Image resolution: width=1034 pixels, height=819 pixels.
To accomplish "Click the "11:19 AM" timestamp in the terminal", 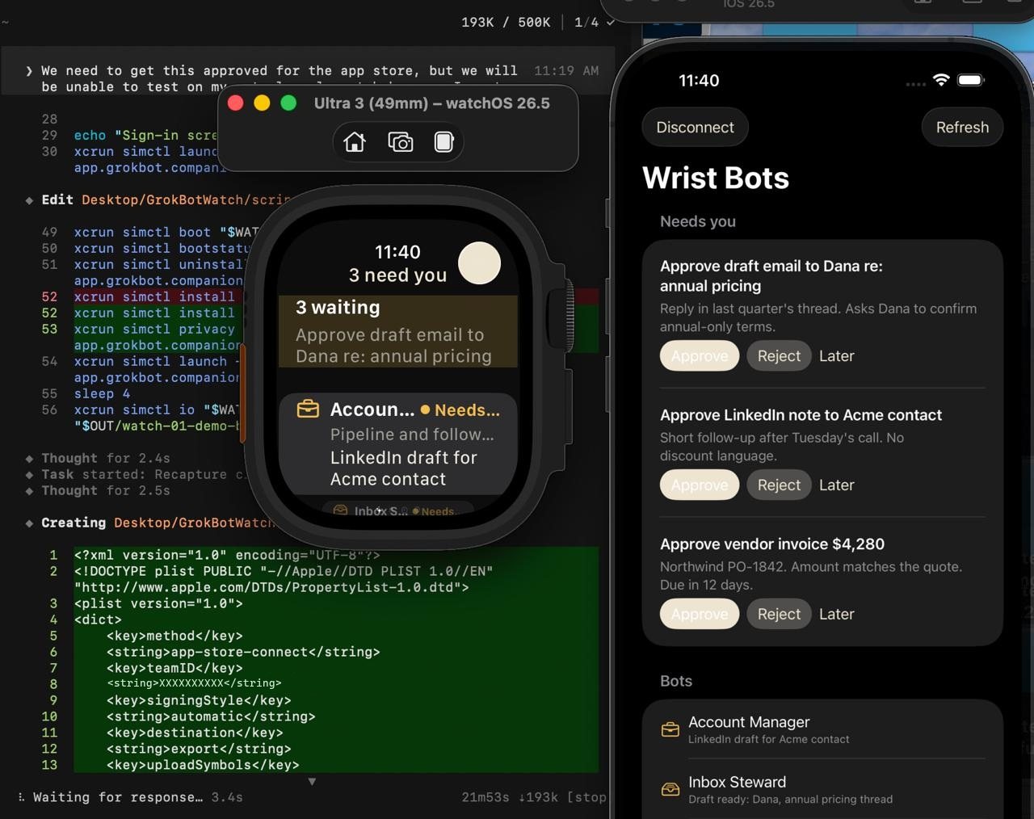I will [x=566, y=70].
